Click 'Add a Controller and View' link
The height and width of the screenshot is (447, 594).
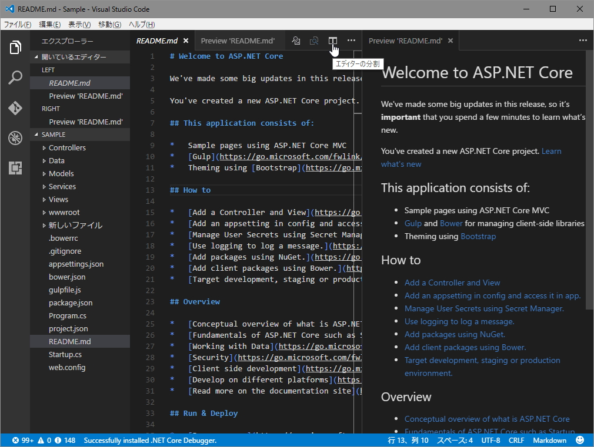coord(452,283)
